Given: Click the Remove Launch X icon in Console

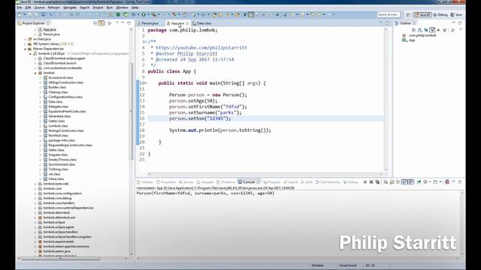Looking at the screenshot, I should (x=371, y=182).
